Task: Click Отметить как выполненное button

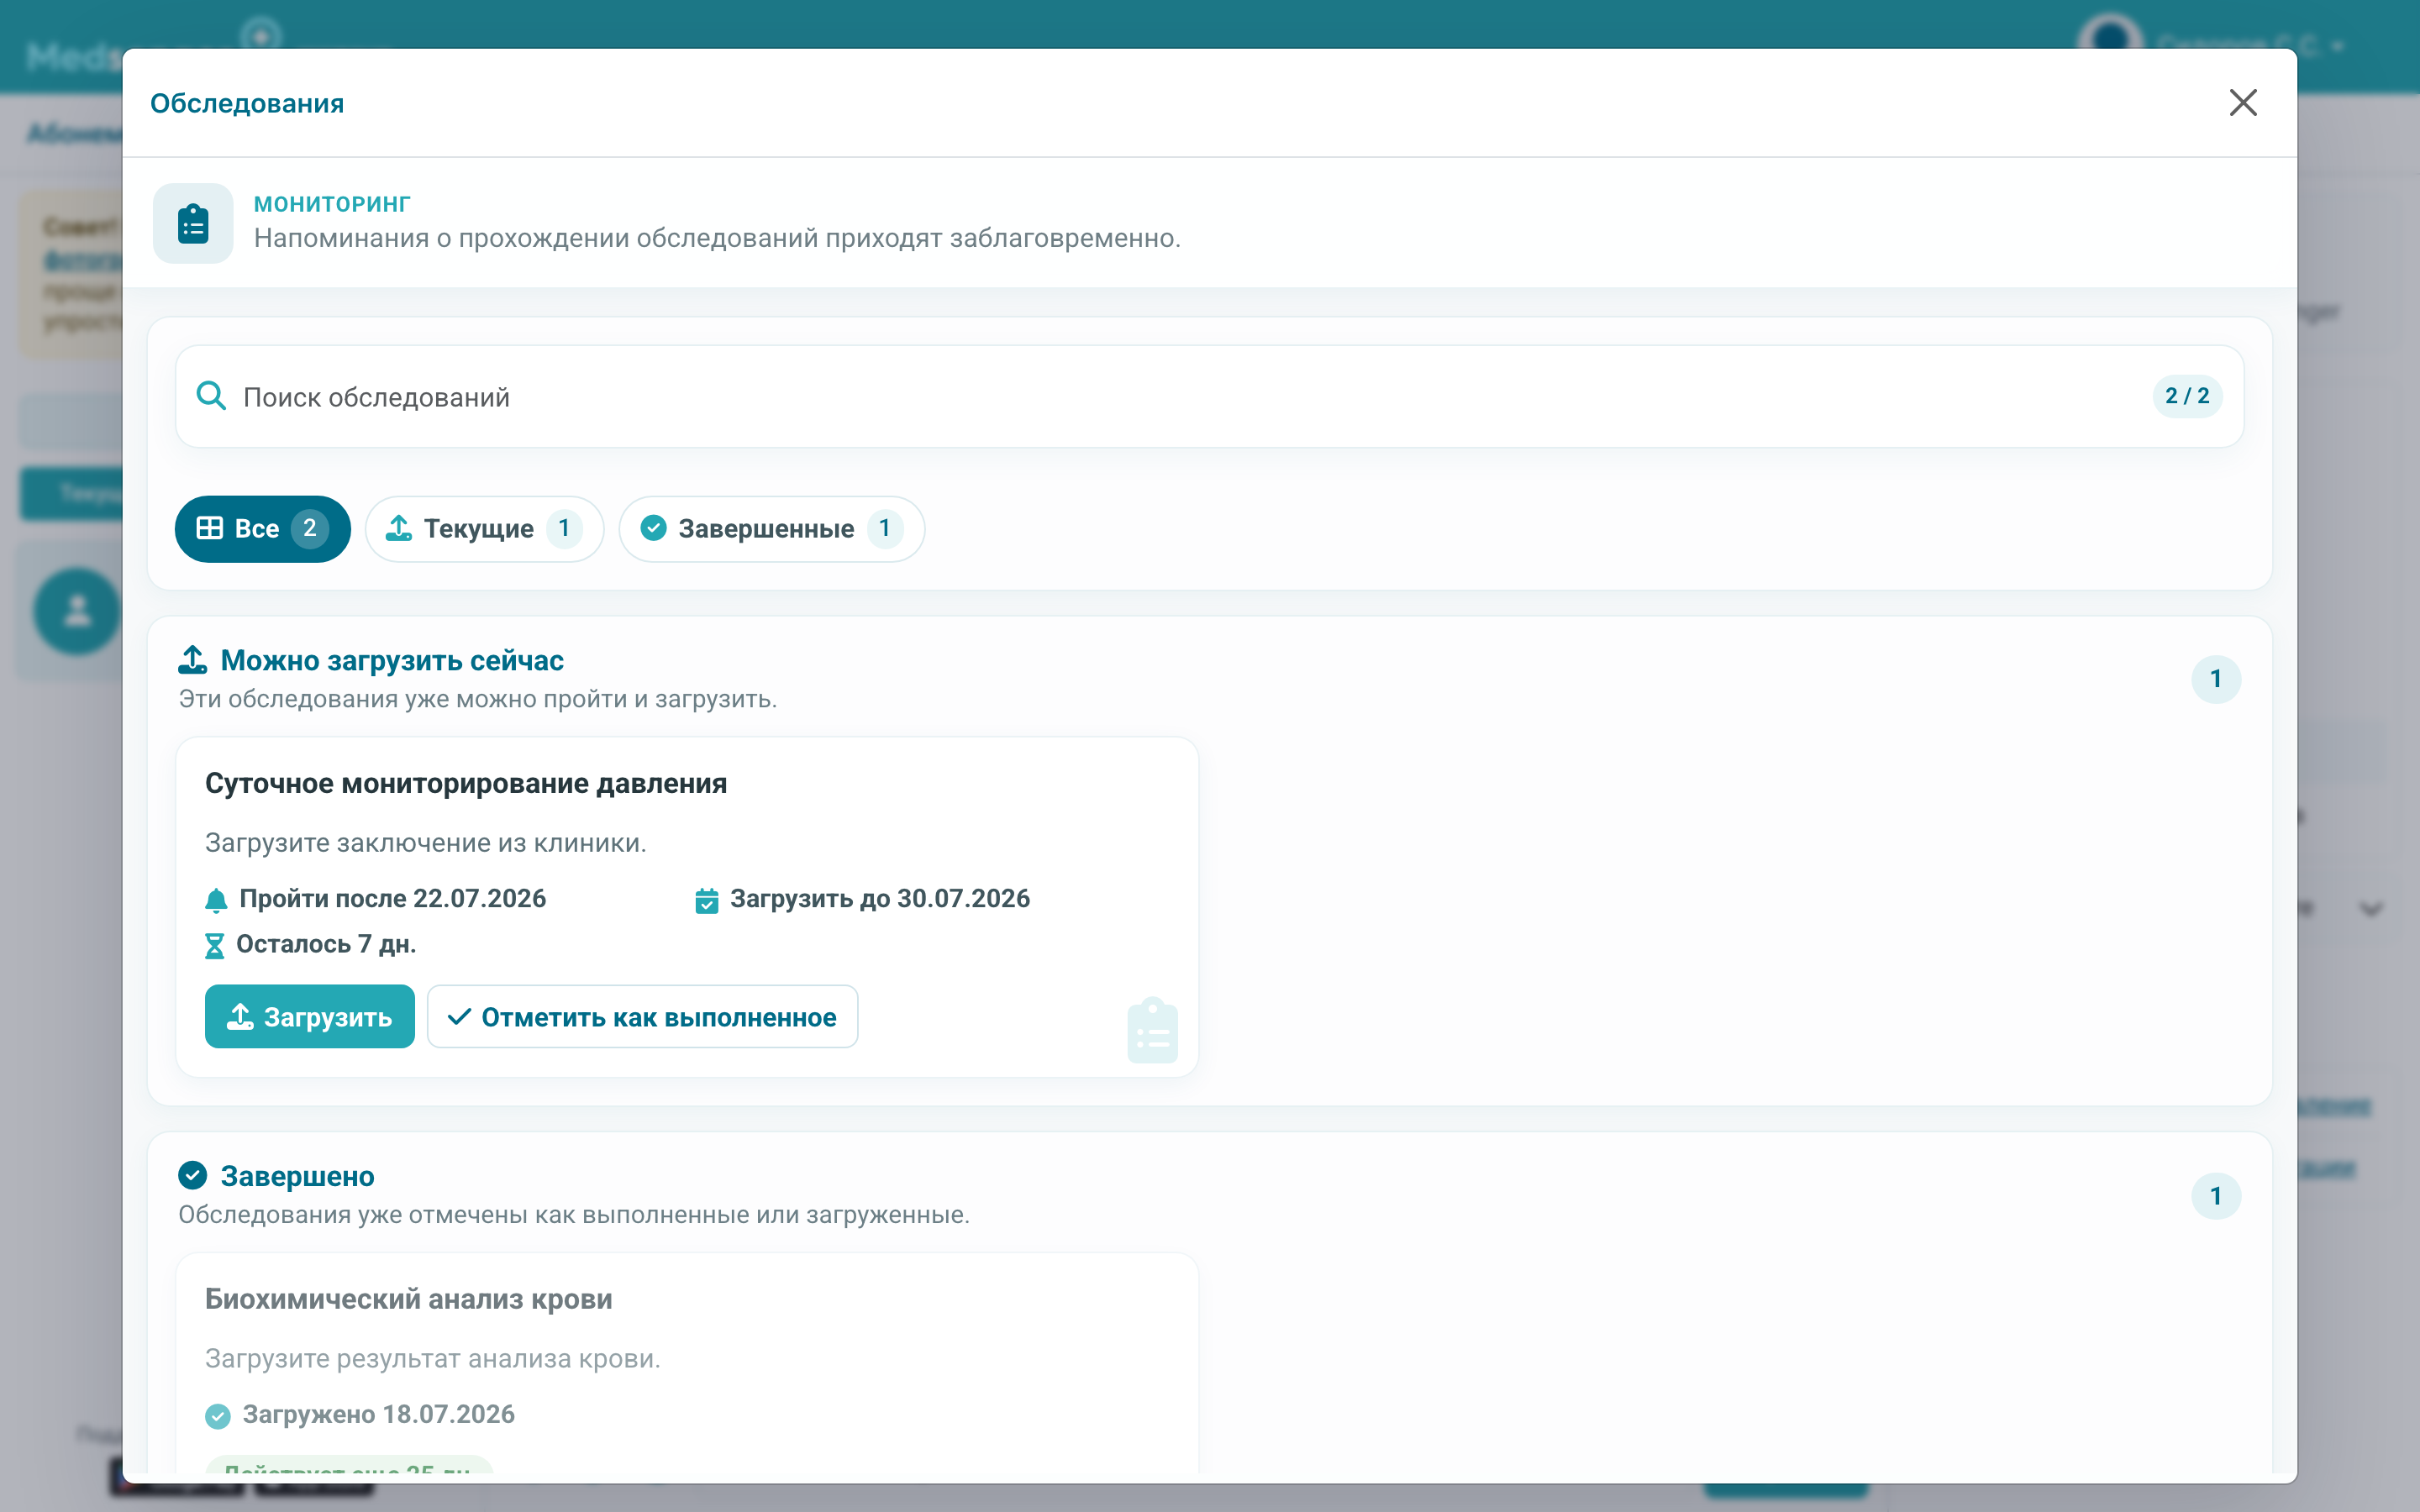Action: click(642, 1016)
